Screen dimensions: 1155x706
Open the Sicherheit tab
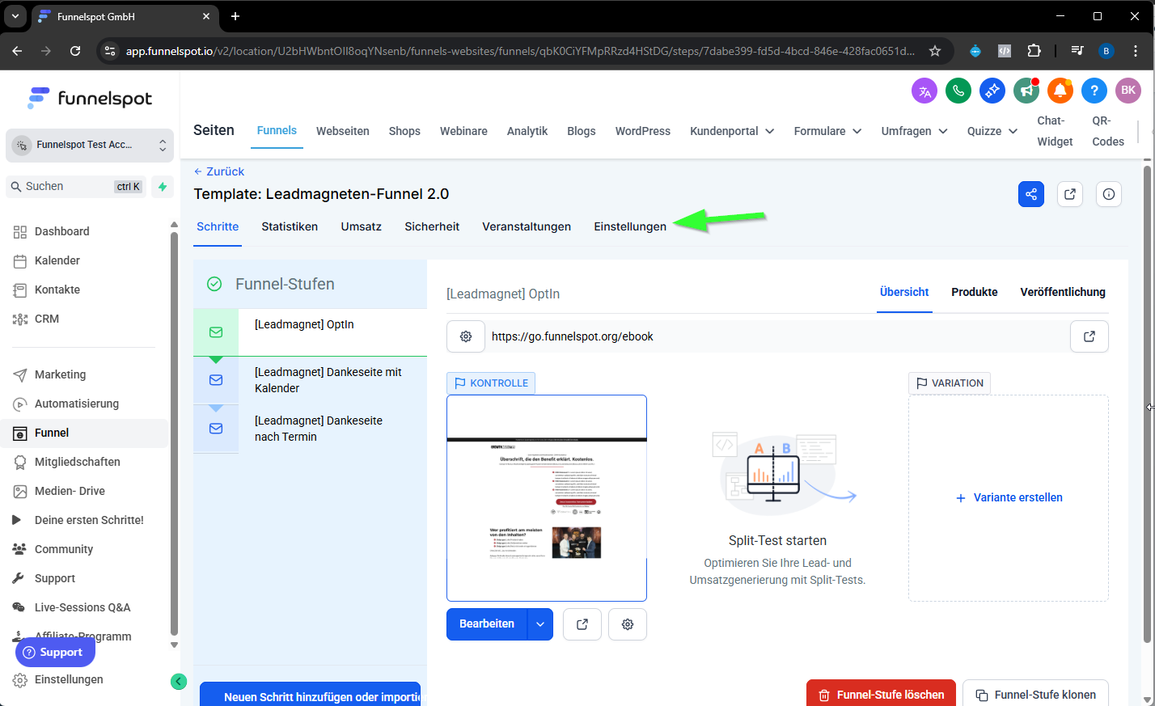pyautogui.click(x=432, y=226)
